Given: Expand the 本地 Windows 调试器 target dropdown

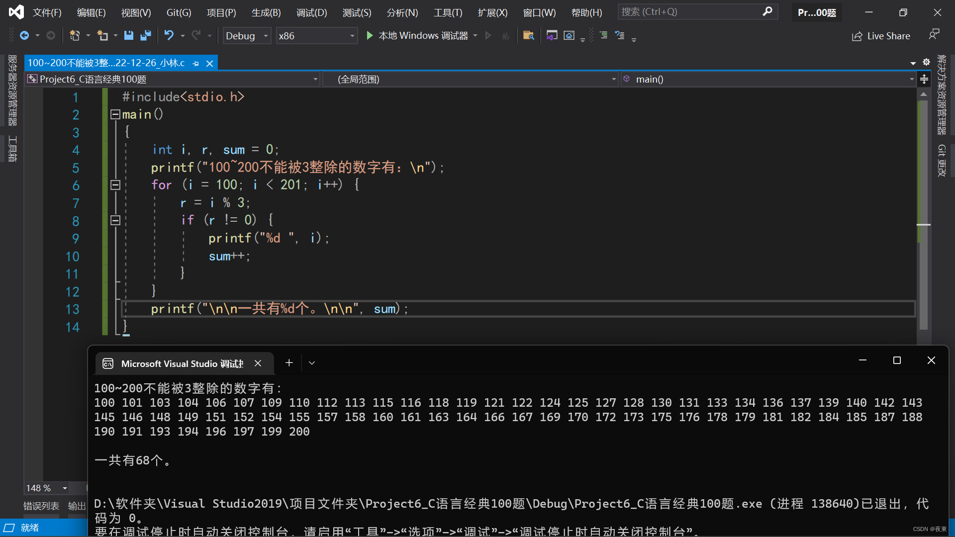Looking at the screenshot, I should click(x=476, y=35).
